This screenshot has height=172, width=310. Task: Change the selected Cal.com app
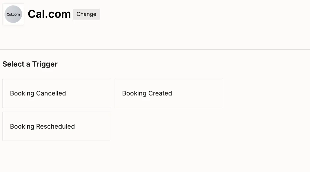pos(86,14)
